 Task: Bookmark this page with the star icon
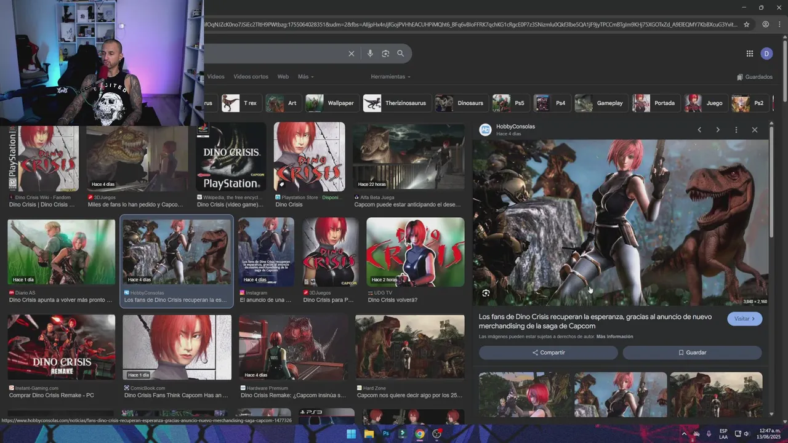747,25
